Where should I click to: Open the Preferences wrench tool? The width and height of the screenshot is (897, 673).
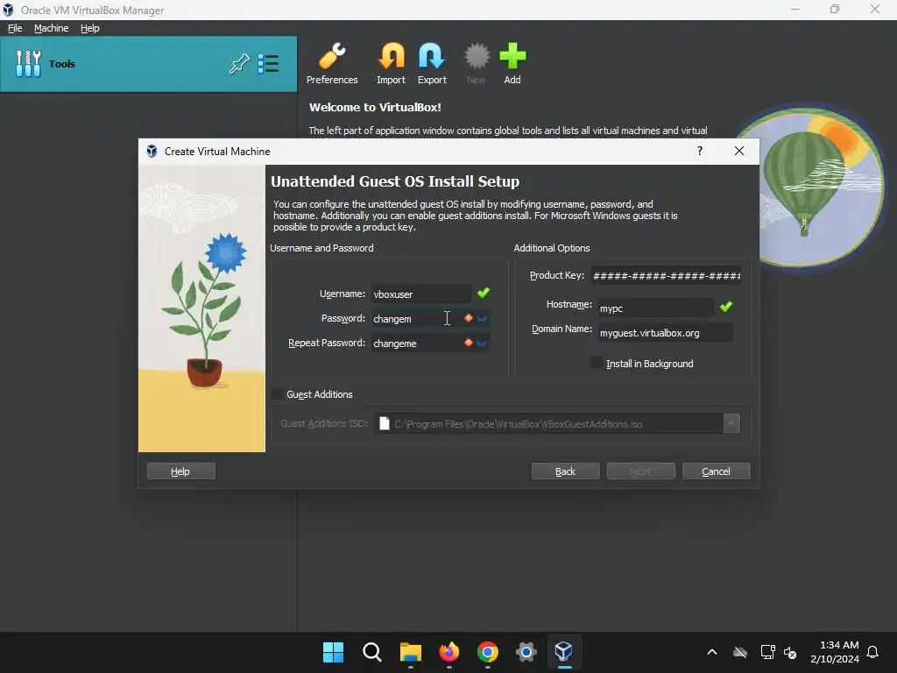(332, 63)
